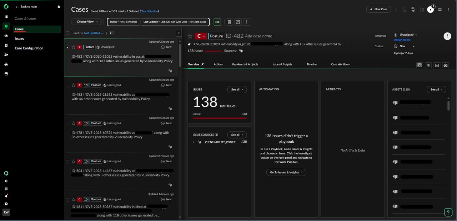The image size is (457, 221).
Task: Click the save filter icon beside trash
Action: 238,22
